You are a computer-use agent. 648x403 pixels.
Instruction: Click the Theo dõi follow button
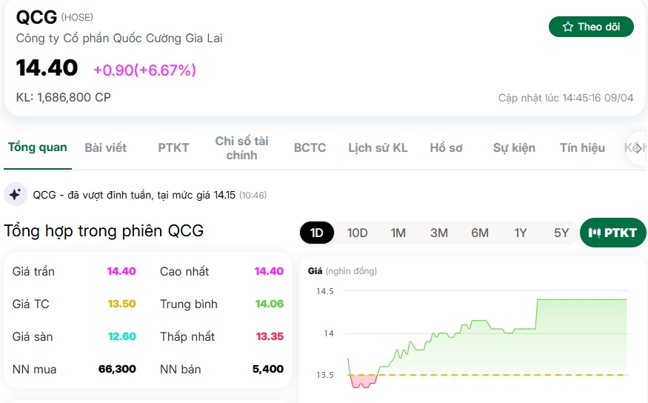point(591,27)
